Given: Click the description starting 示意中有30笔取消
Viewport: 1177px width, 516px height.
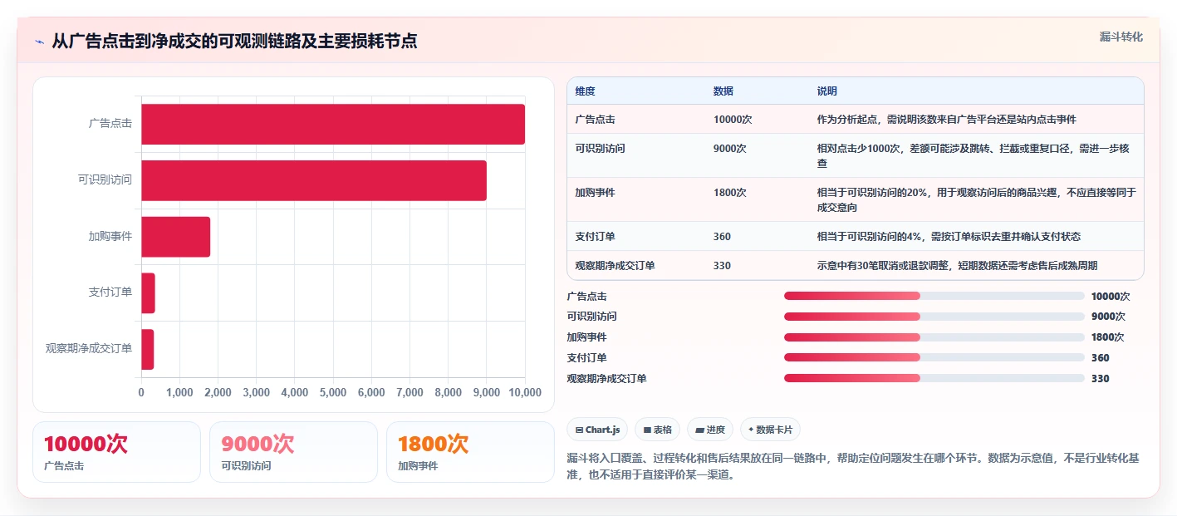Looking at the screenshot, I should (958, 266).
